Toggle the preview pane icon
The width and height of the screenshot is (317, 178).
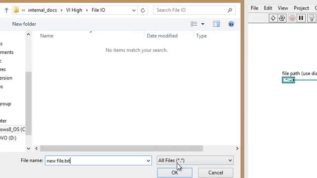216,24
